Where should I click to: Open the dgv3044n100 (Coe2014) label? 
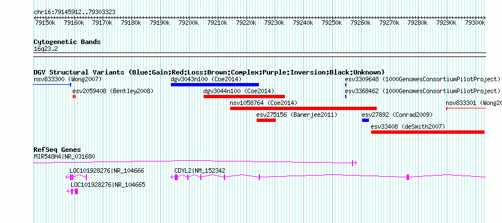239,91
